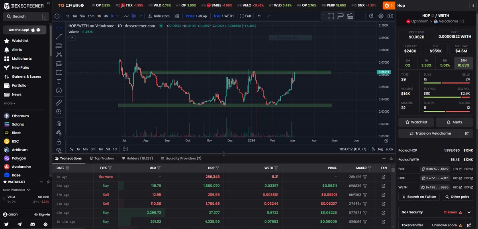Click the chart settings gear icon

[x=381, y=16]
